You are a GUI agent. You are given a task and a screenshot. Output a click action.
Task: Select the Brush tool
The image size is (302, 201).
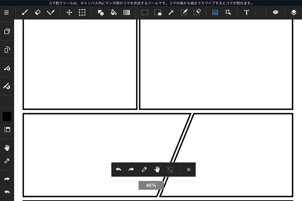point(25,12)
